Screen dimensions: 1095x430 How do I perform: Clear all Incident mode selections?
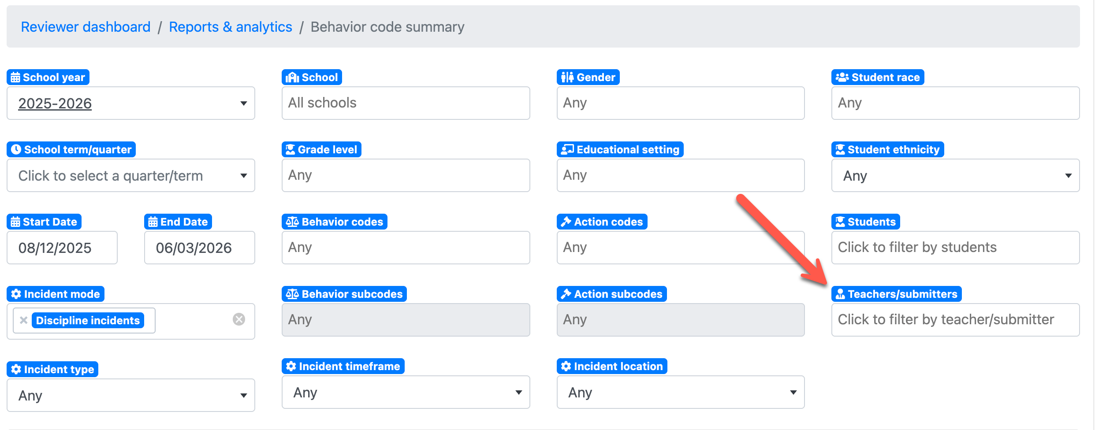tap(239, 319)
